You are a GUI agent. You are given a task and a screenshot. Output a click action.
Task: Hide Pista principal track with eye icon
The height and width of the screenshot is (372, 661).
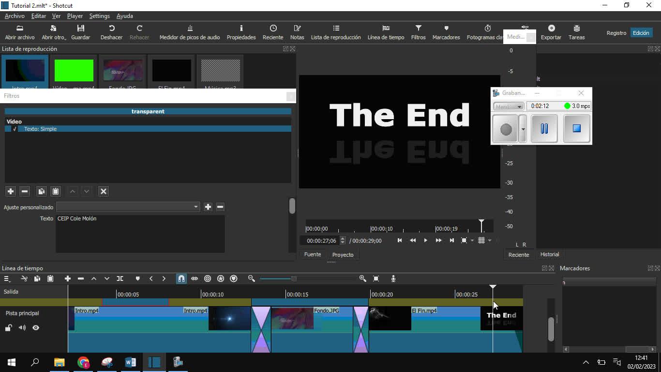click(36, 328)
